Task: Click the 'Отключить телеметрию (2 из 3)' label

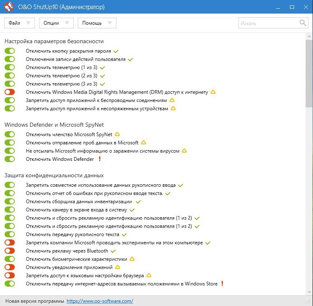Action: (61, 76)
